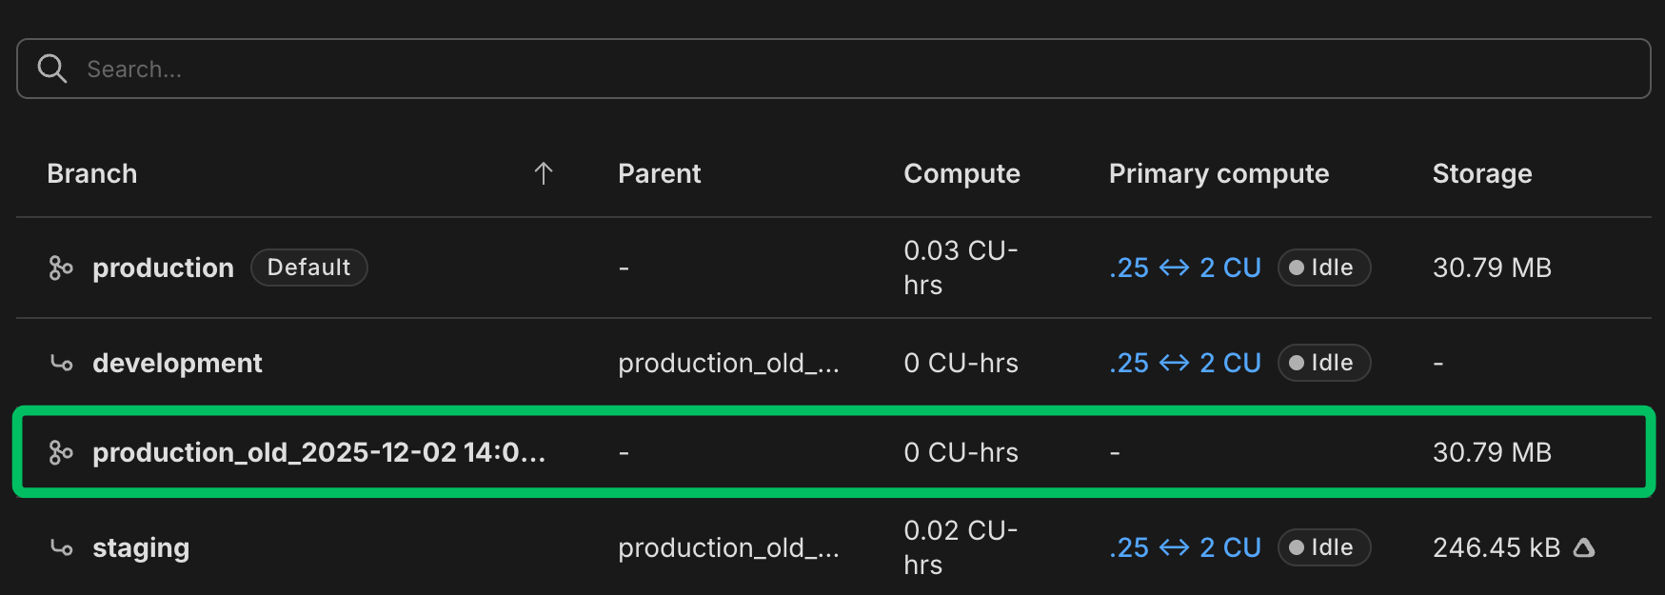Click the branch icon next to production
Viewport: 1665px width, 595px height.
(60, 268)
